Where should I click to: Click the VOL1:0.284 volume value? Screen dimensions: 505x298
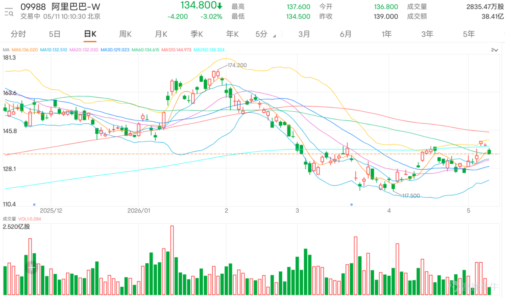click(x=30, y=219)
